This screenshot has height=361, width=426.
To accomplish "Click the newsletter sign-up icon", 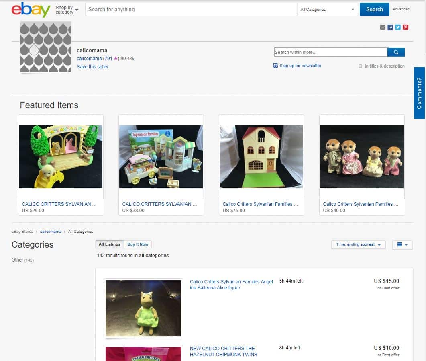I will (275, 66).
